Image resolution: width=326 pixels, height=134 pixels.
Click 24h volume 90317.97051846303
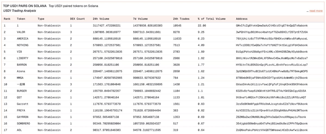(107, 130)
